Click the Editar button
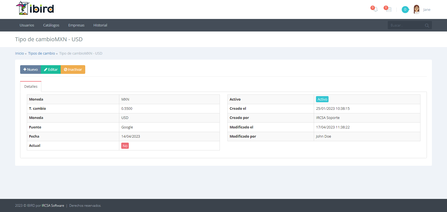The height and width of the screenshot is (212, 447). pos(51,69)
